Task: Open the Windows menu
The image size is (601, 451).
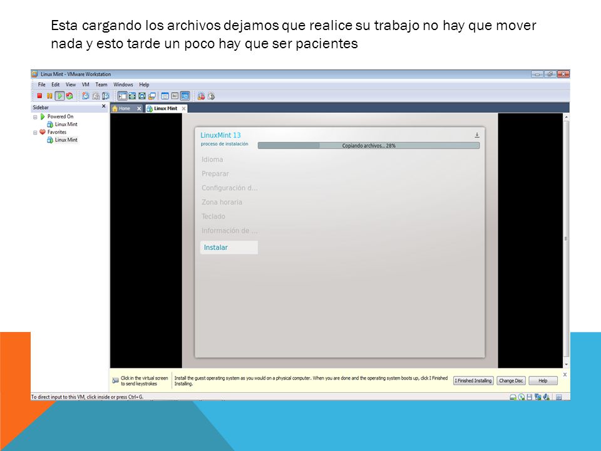Action: click(x=123, y=85)
